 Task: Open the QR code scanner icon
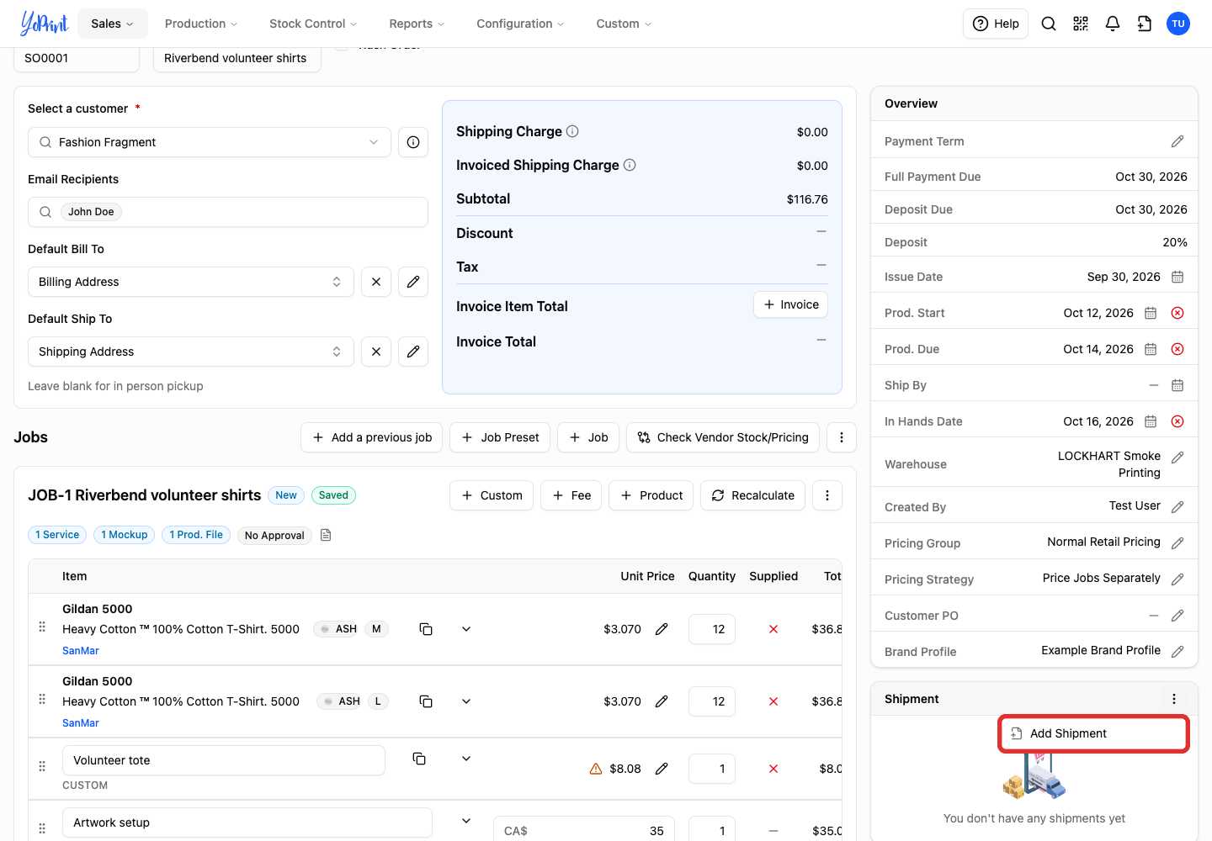point(1081,24)
